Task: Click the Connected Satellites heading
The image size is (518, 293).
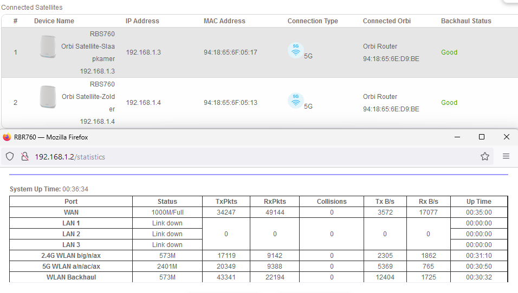Action: pos(32,7)
